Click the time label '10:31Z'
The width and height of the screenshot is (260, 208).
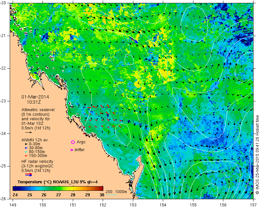click(34, 102)
